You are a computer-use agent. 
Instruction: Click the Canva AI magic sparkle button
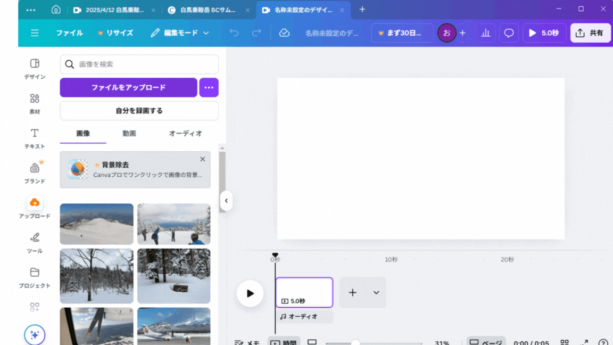coord(35,335)
